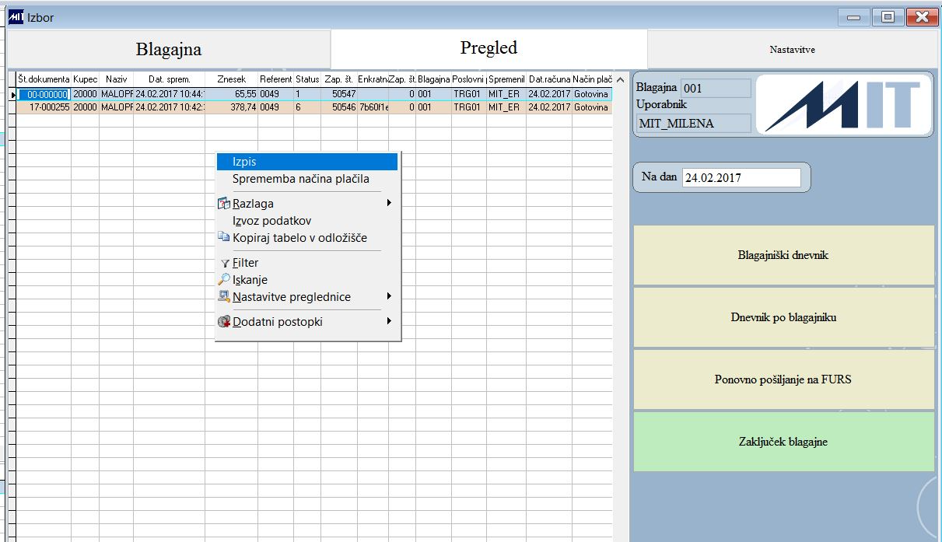Click the cell 50546
Image resolution: width=942 pixels, height=542 pixels.
[x=339, y=107]
